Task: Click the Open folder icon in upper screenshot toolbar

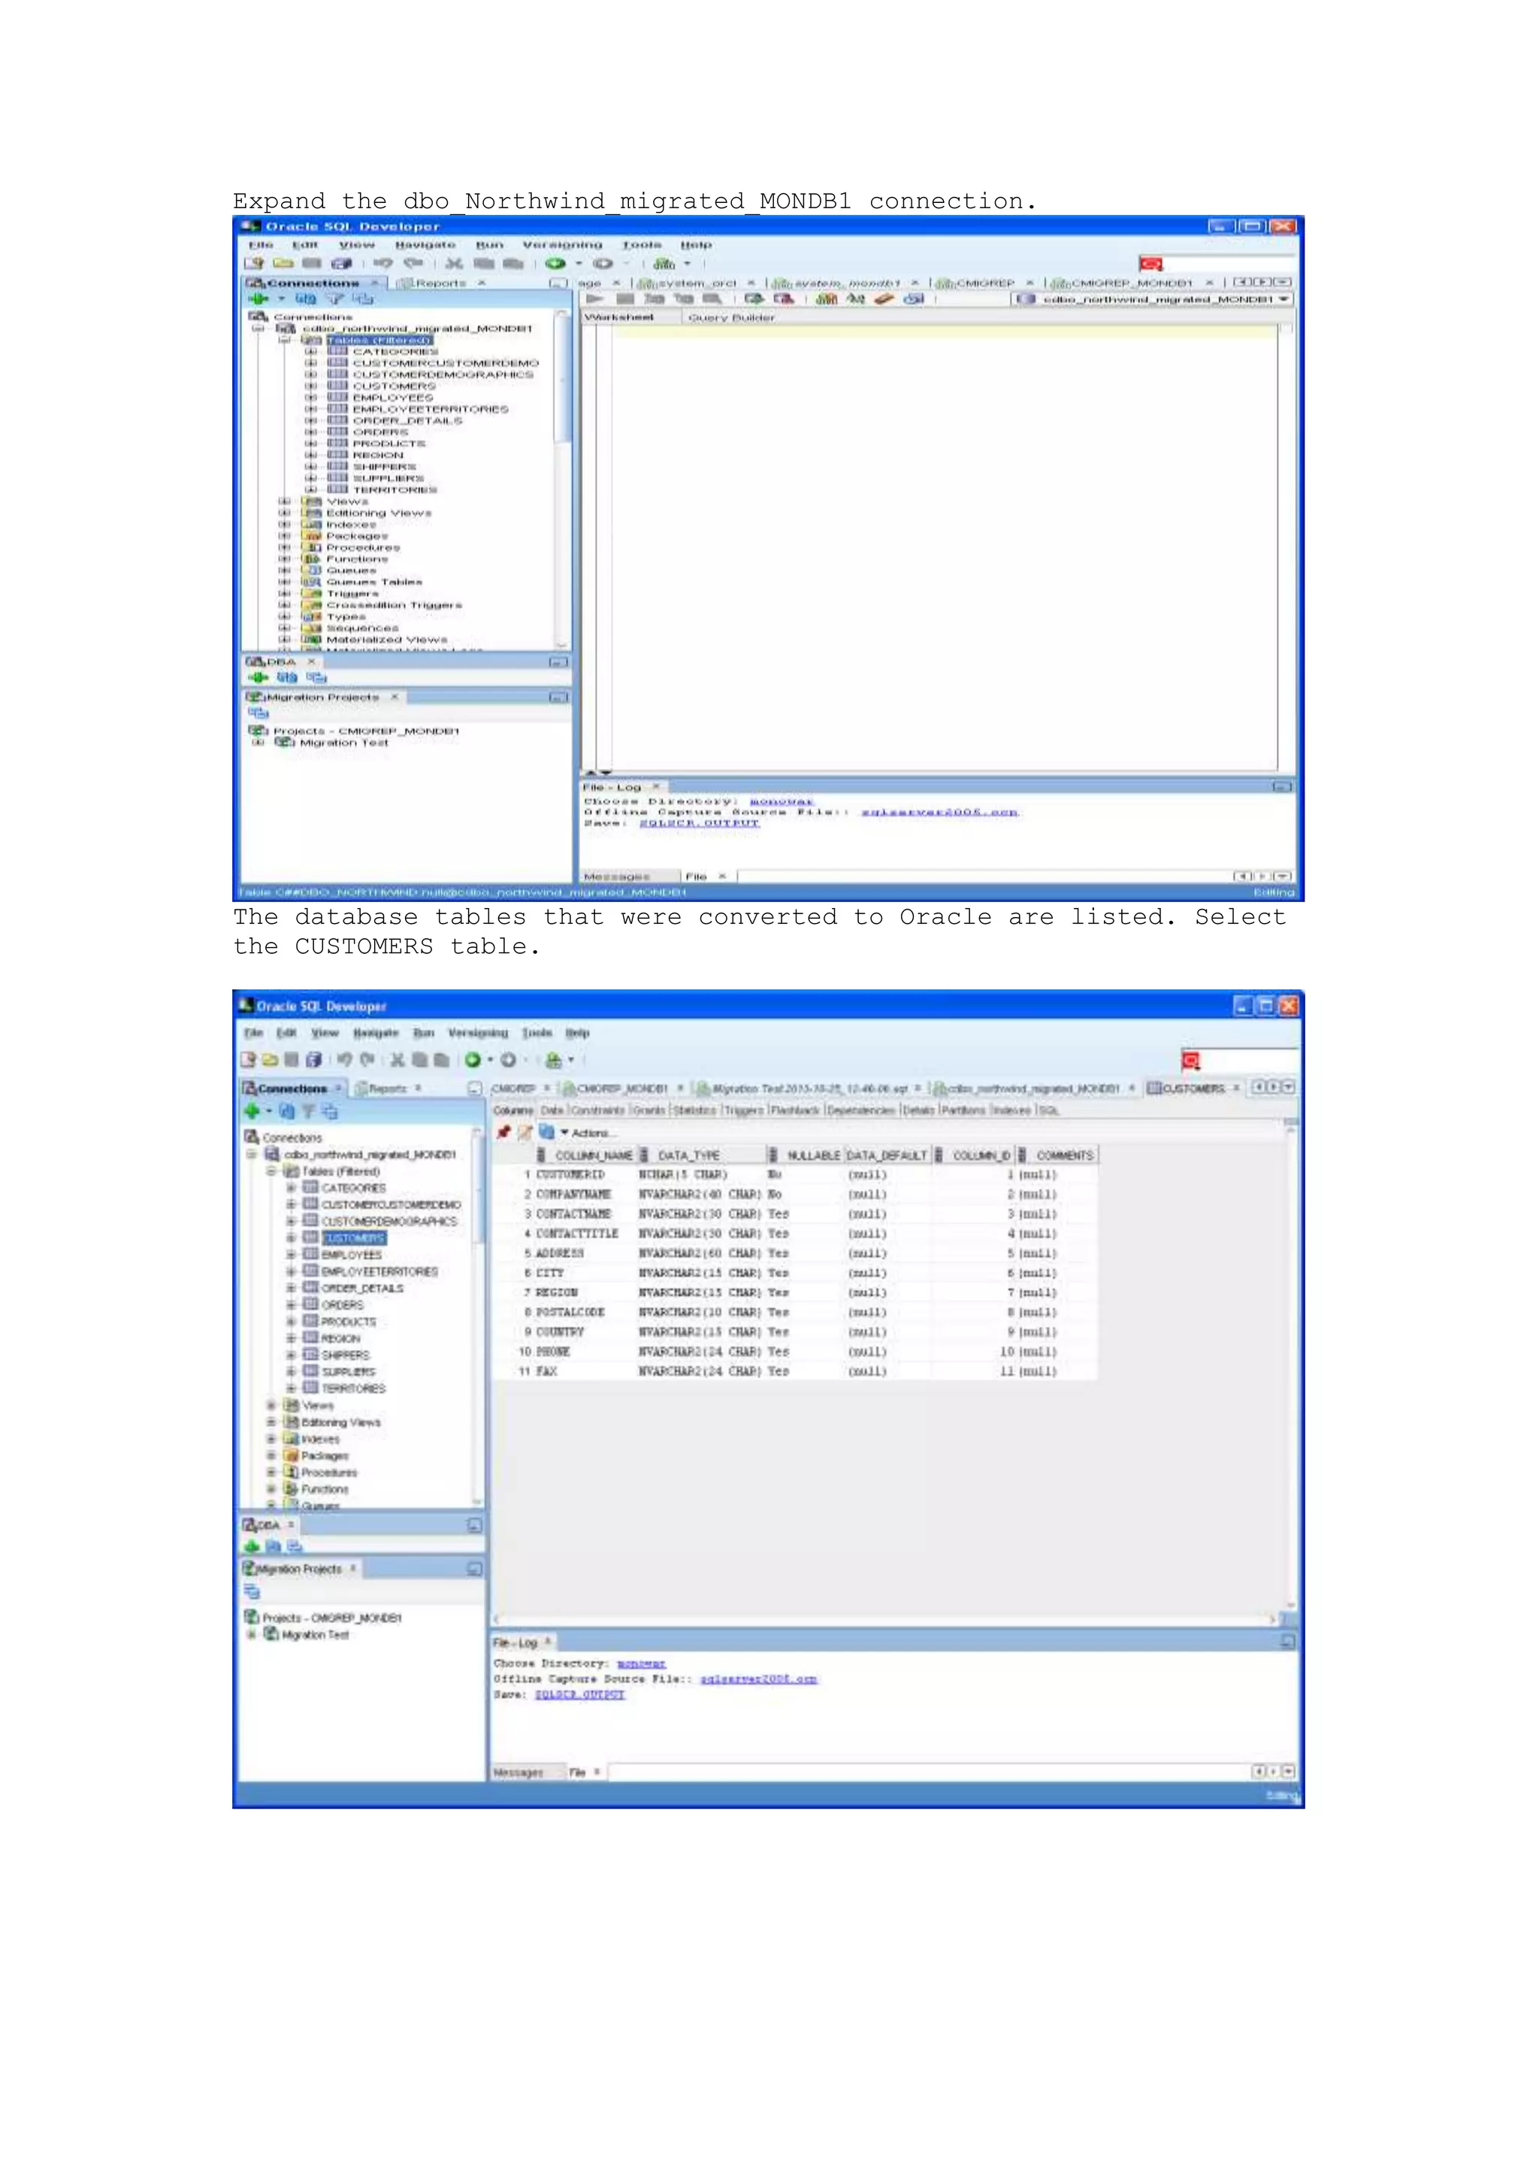Action: 283,262
